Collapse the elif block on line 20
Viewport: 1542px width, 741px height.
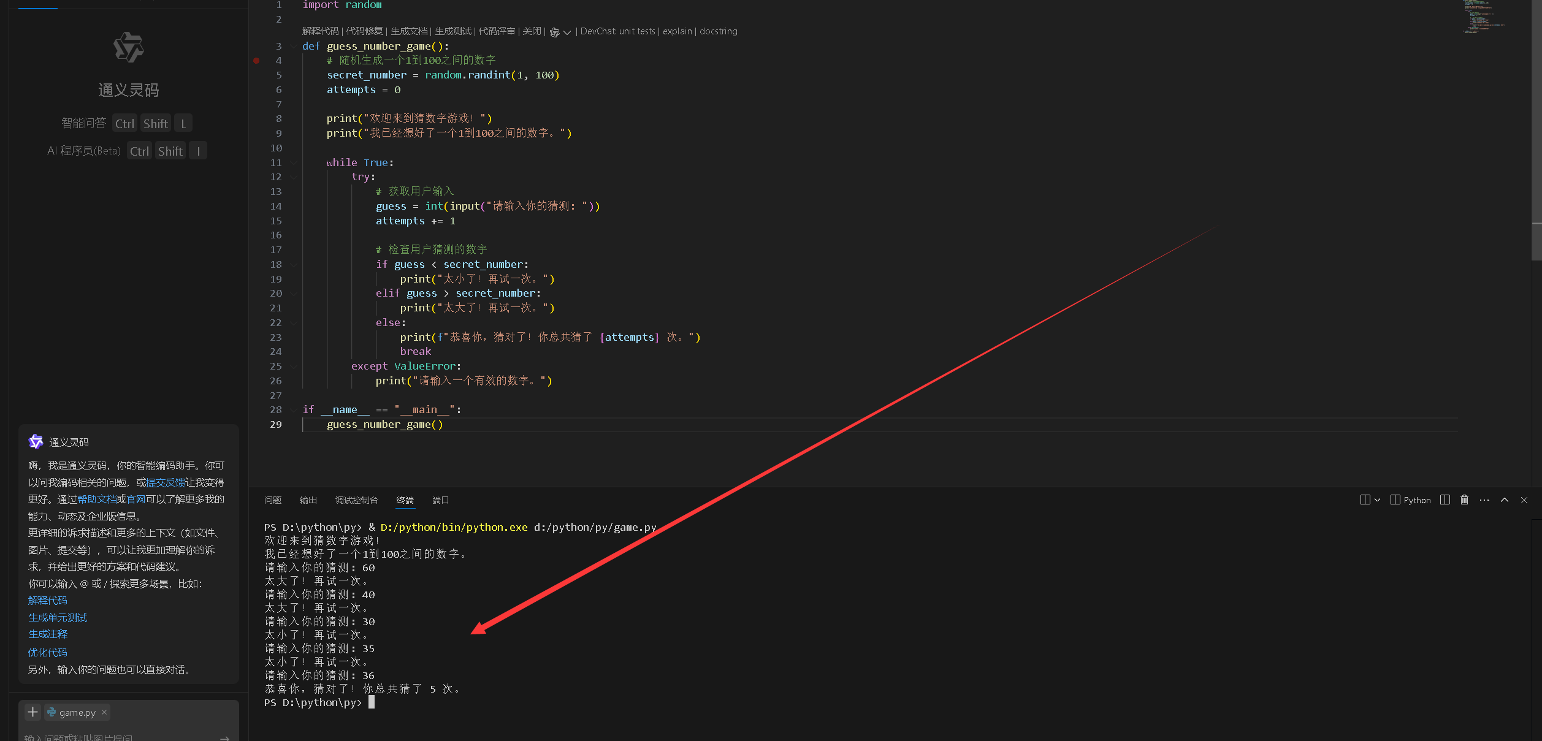[x=294, y=293]
